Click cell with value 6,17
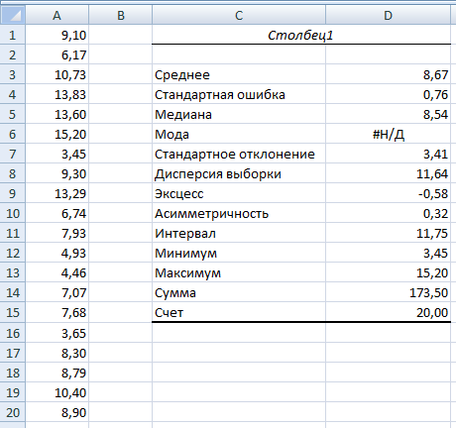The height and width of the screenshot is (428, 456). 57,54
